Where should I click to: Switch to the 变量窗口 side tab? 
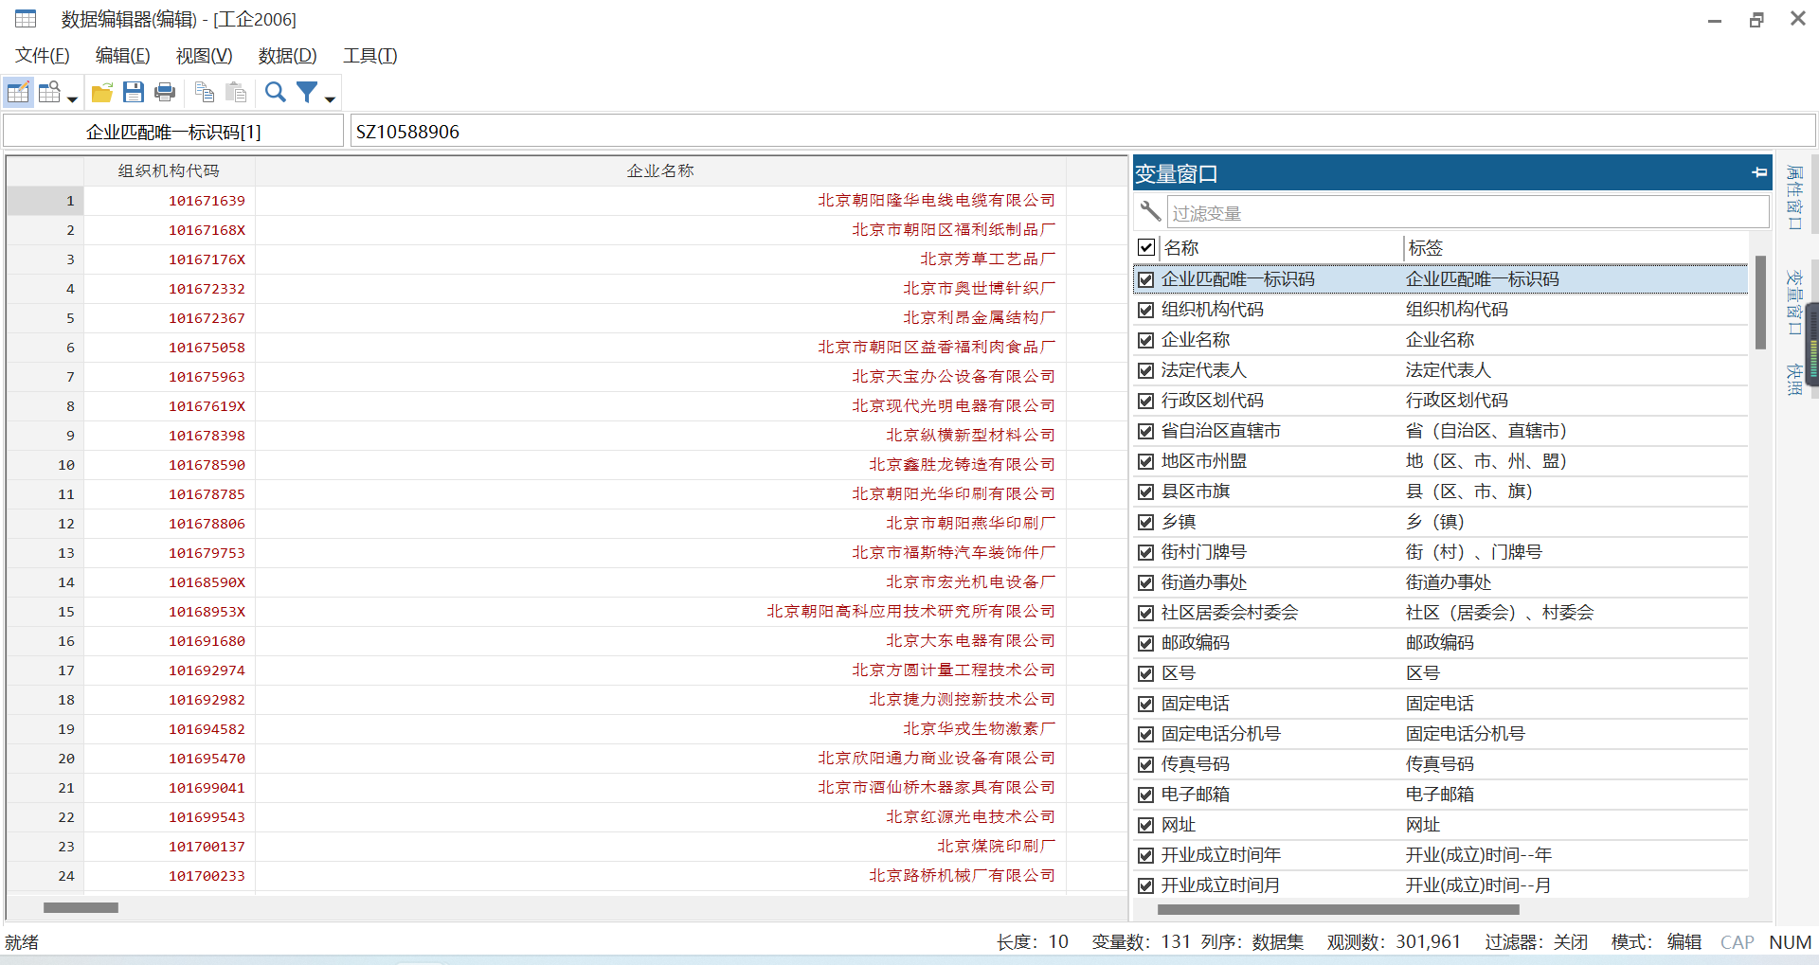pos(1793,302)
